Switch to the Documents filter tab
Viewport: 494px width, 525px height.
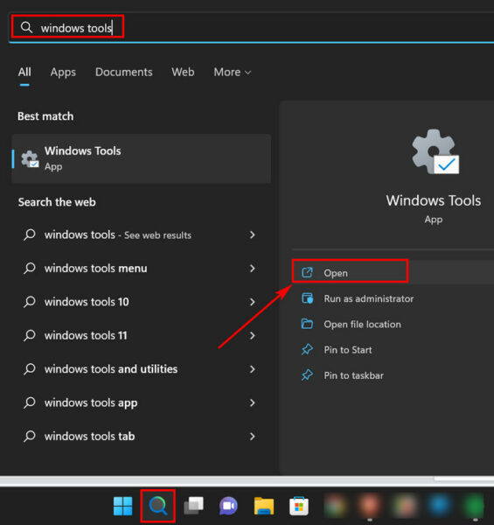pos(124,72)
